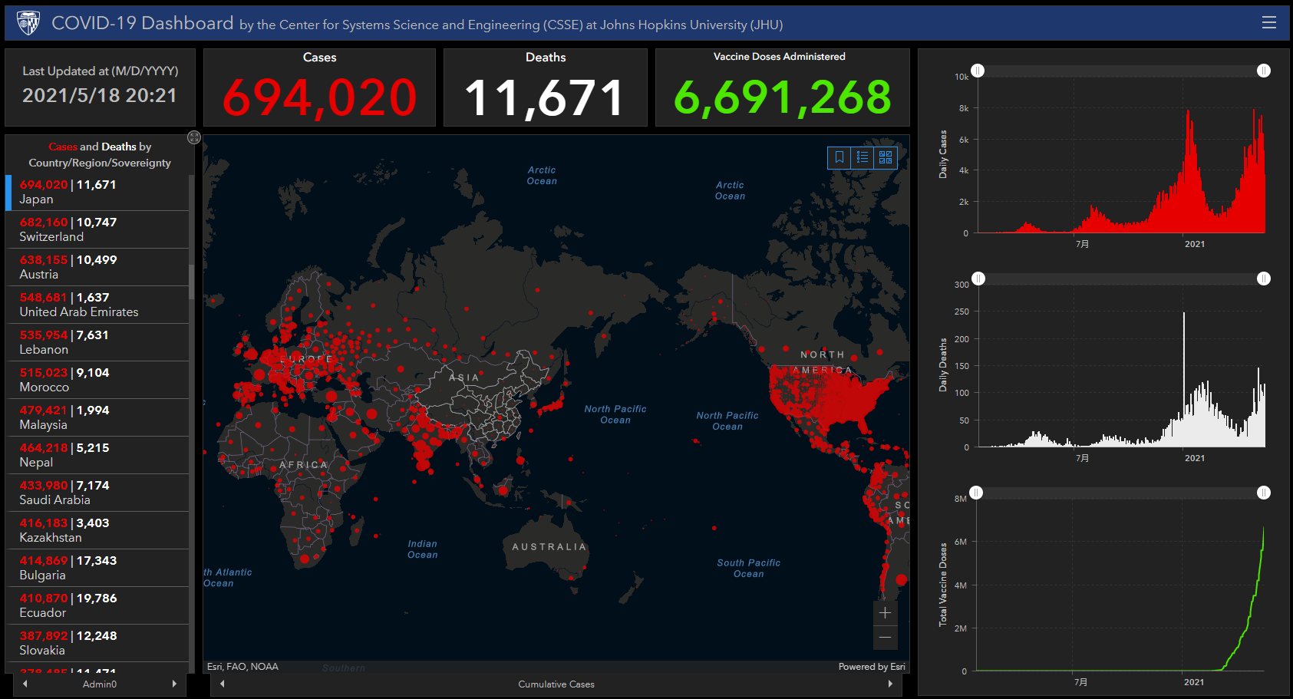Switch to previous map before Cumulative Cases
The width and height of the screenshot is (1293, 699).
tap(223, 684)
